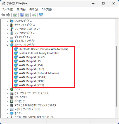Click the vertical scrollbar thumb
Image resolution: width=119 pixels, height=124 pixels.
tap(116, 76)
